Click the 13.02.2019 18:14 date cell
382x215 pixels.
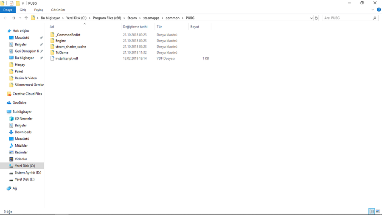[135, 59]
